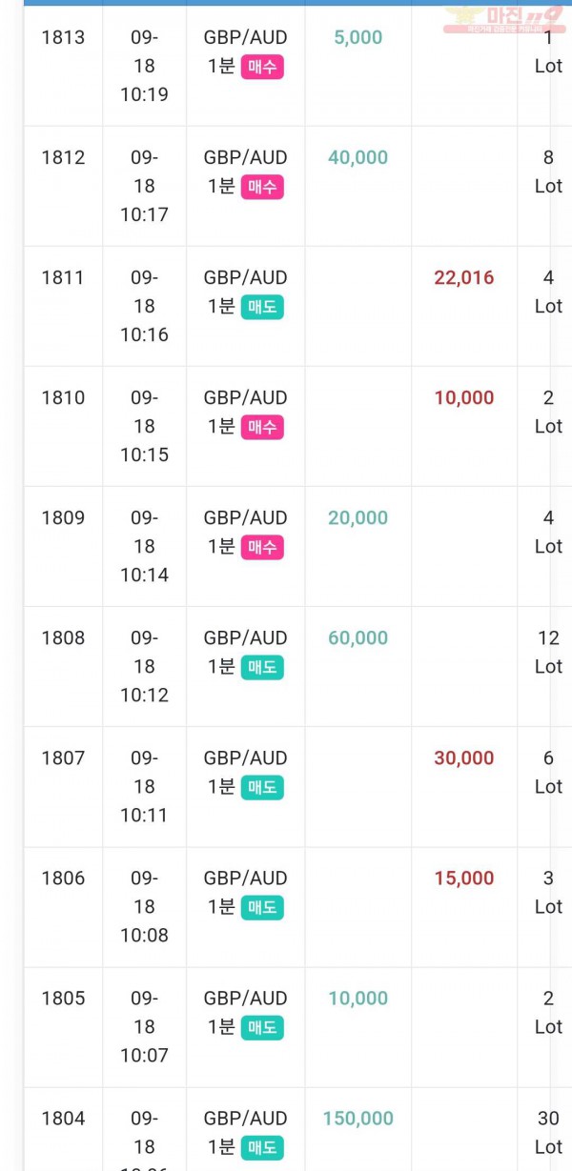Click the 40,000 profit amount
The width and height of the screenshot is (572, 1171).
point(358,158)
